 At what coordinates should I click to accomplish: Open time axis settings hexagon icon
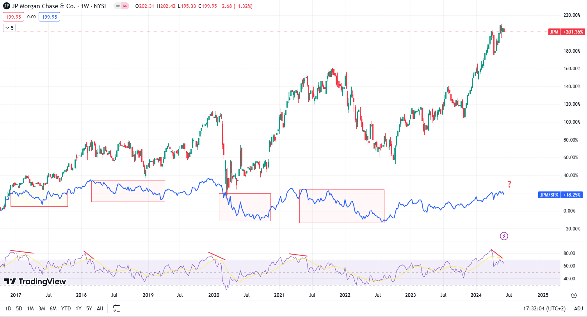pyautogui.click(x=574, y=295)
